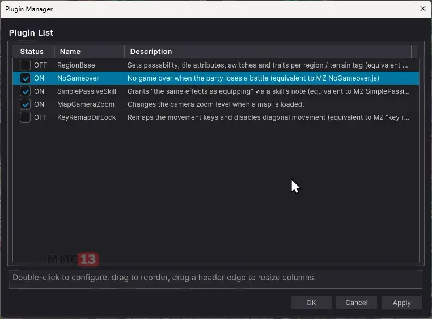Click the Cancel button
Image resolution: width=432 pixels, height=319 pixels.
357,303
